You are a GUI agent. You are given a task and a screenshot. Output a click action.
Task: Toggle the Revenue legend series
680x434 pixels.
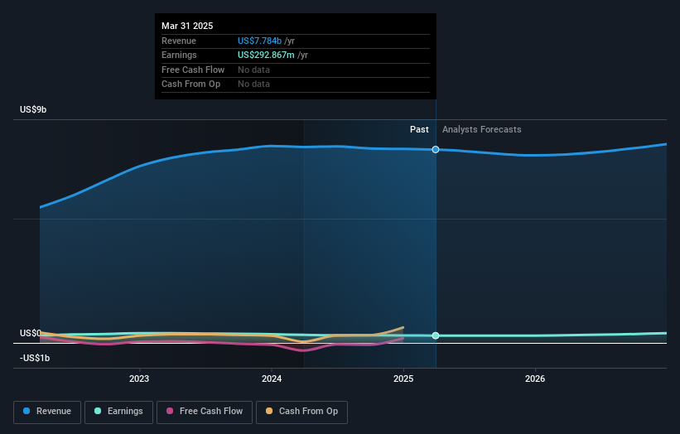click(47, 412)
